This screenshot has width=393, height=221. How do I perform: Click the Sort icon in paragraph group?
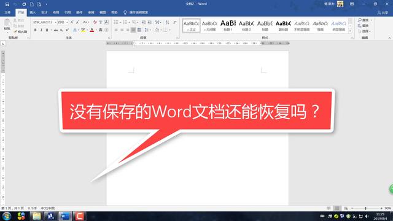pyautogui.click(x=168, y=22)
